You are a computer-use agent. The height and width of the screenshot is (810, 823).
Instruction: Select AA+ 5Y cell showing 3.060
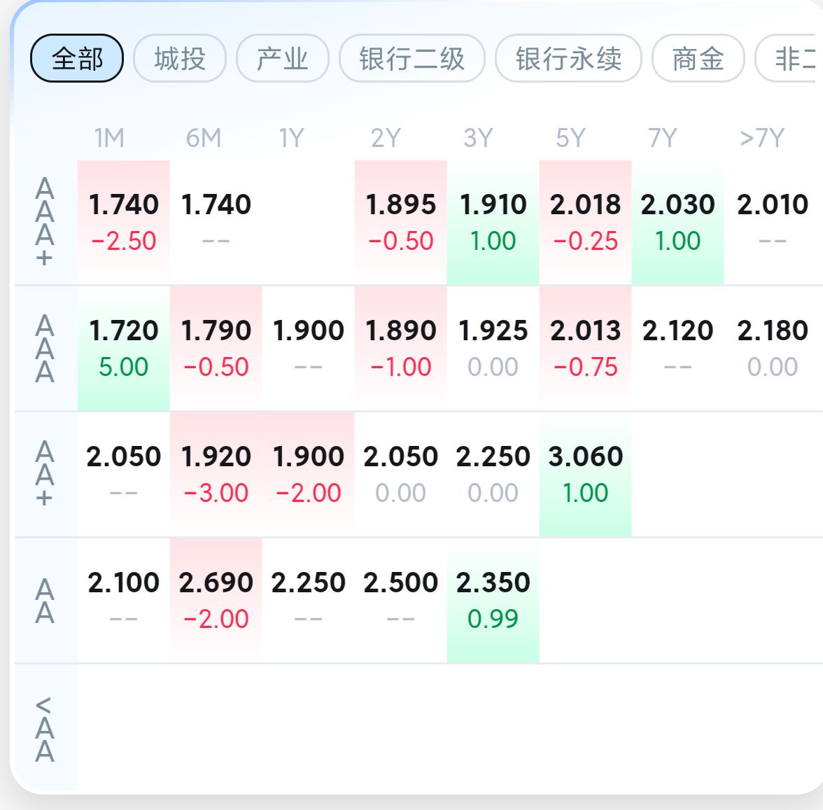point(585,474)
